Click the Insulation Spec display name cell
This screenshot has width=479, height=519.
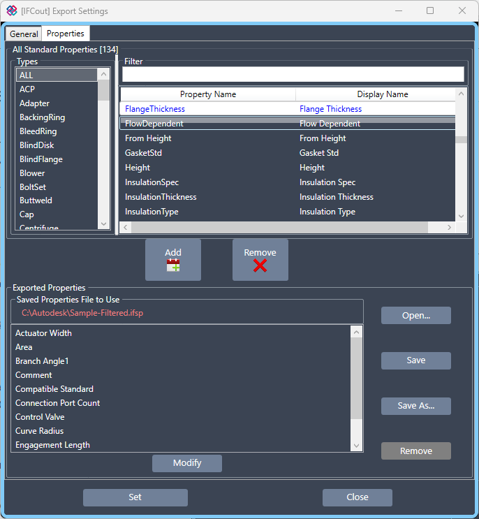click(x=327, y=182)
